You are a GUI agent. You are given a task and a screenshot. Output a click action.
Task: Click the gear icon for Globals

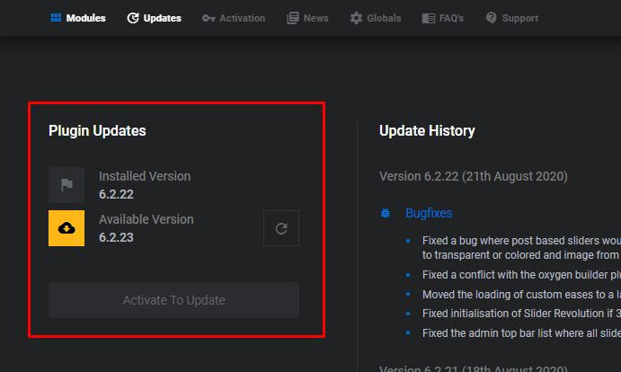356,18
